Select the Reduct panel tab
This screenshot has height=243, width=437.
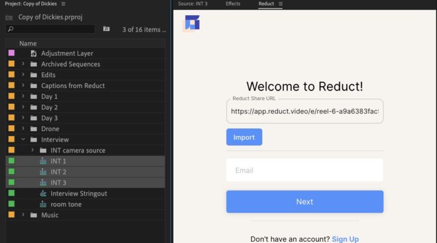pos(266,4)
